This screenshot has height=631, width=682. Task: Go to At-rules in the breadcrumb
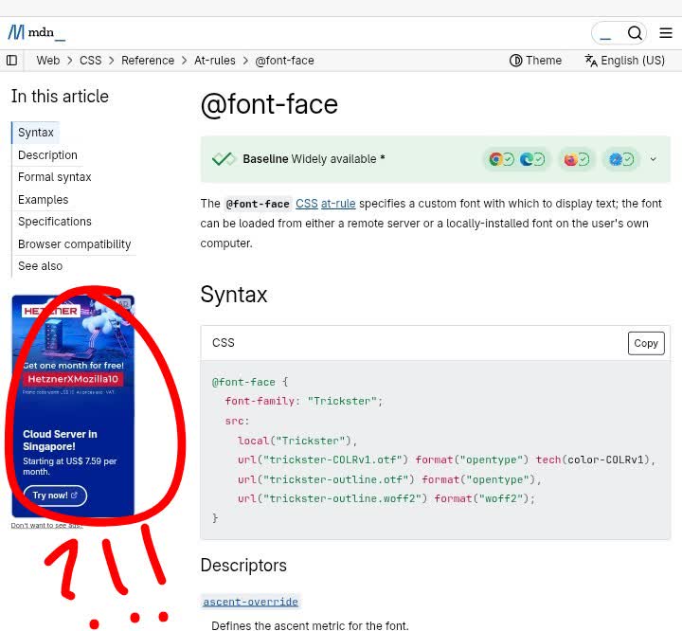click(214, 61)
